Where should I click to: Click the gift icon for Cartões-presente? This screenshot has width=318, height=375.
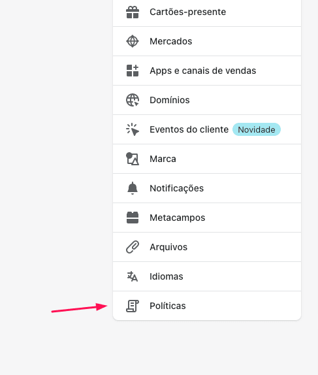133,12
